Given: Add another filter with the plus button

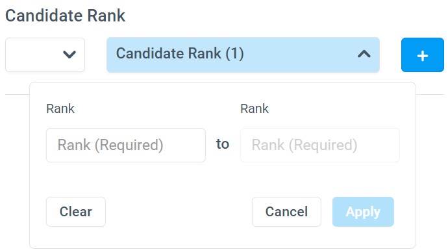Looking at the screenshot, I should (422, 55).
